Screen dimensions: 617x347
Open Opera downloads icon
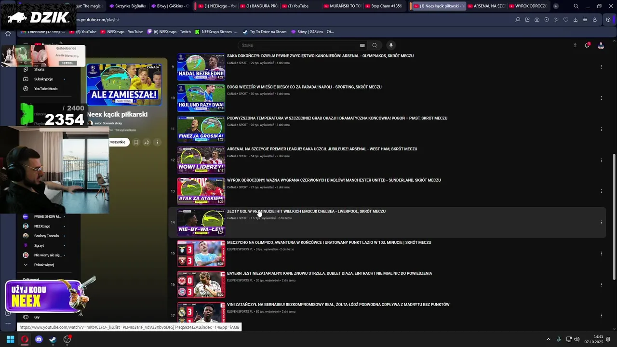click(x=576, y=20)
